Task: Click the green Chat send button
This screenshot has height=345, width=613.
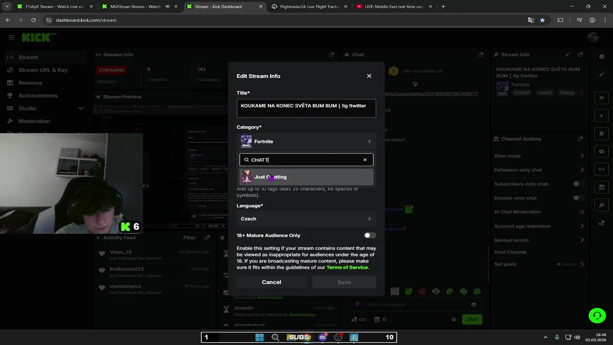Action: (x=472, y=320)
